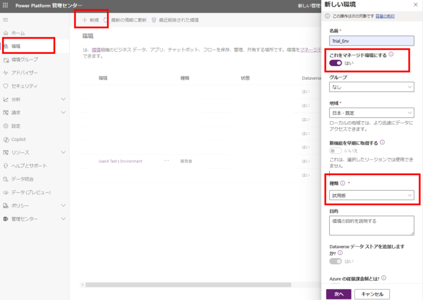The width and height of the screenshot is (423, 300).
Task: Click in the 名前 text field
Action: (371, 40)
